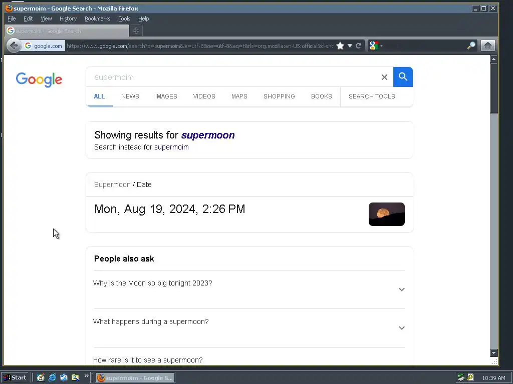Click the yellow tray icon beside the clock
Viewport: 513px width, 384px height.
pyautogui.click(x=471, y=377)
